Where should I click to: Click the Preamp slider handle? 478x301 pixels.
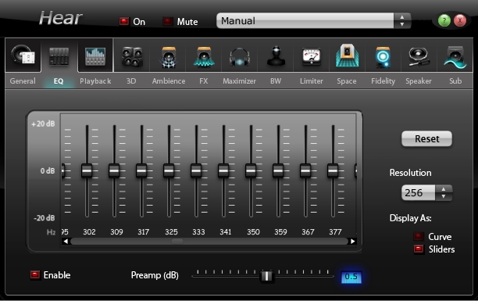pos(267,276)
